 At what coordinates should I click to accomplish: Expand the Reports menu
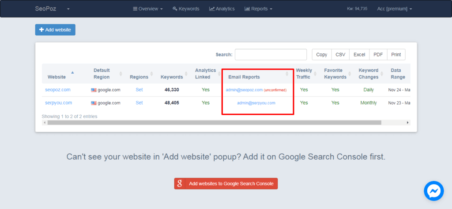tap(258, 9)
